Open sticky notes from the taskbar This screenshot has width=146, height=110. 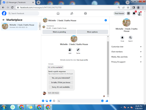[30, 107]
